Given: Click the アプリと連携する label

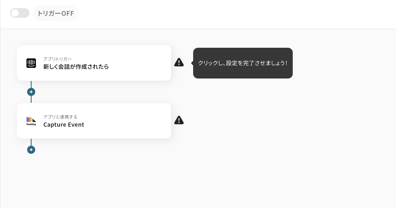Looking at the screenshot, I should coord(60,117).
